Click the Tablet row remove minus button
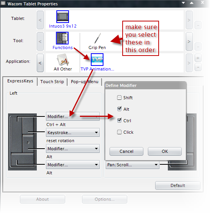The image size is (210, 213). coord(198,25)
